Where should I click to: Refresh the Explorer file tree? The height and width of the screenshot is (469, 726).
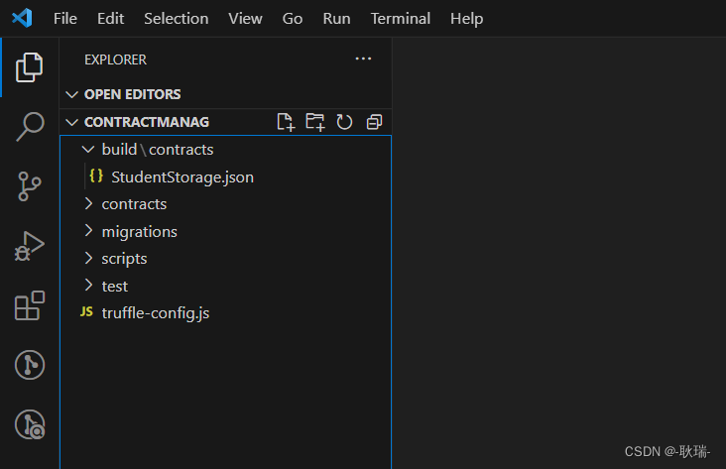point(344,122)
